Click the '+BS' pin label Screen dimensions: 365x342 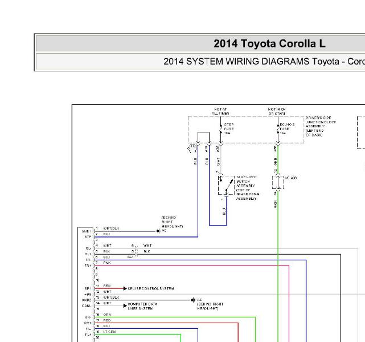tap(88, 295)
